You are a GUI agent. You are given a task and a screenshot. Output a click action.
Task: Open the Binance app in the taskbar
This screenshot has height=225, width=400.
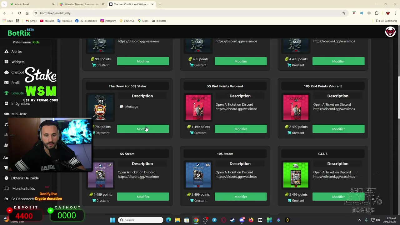(x=287, y=220)
